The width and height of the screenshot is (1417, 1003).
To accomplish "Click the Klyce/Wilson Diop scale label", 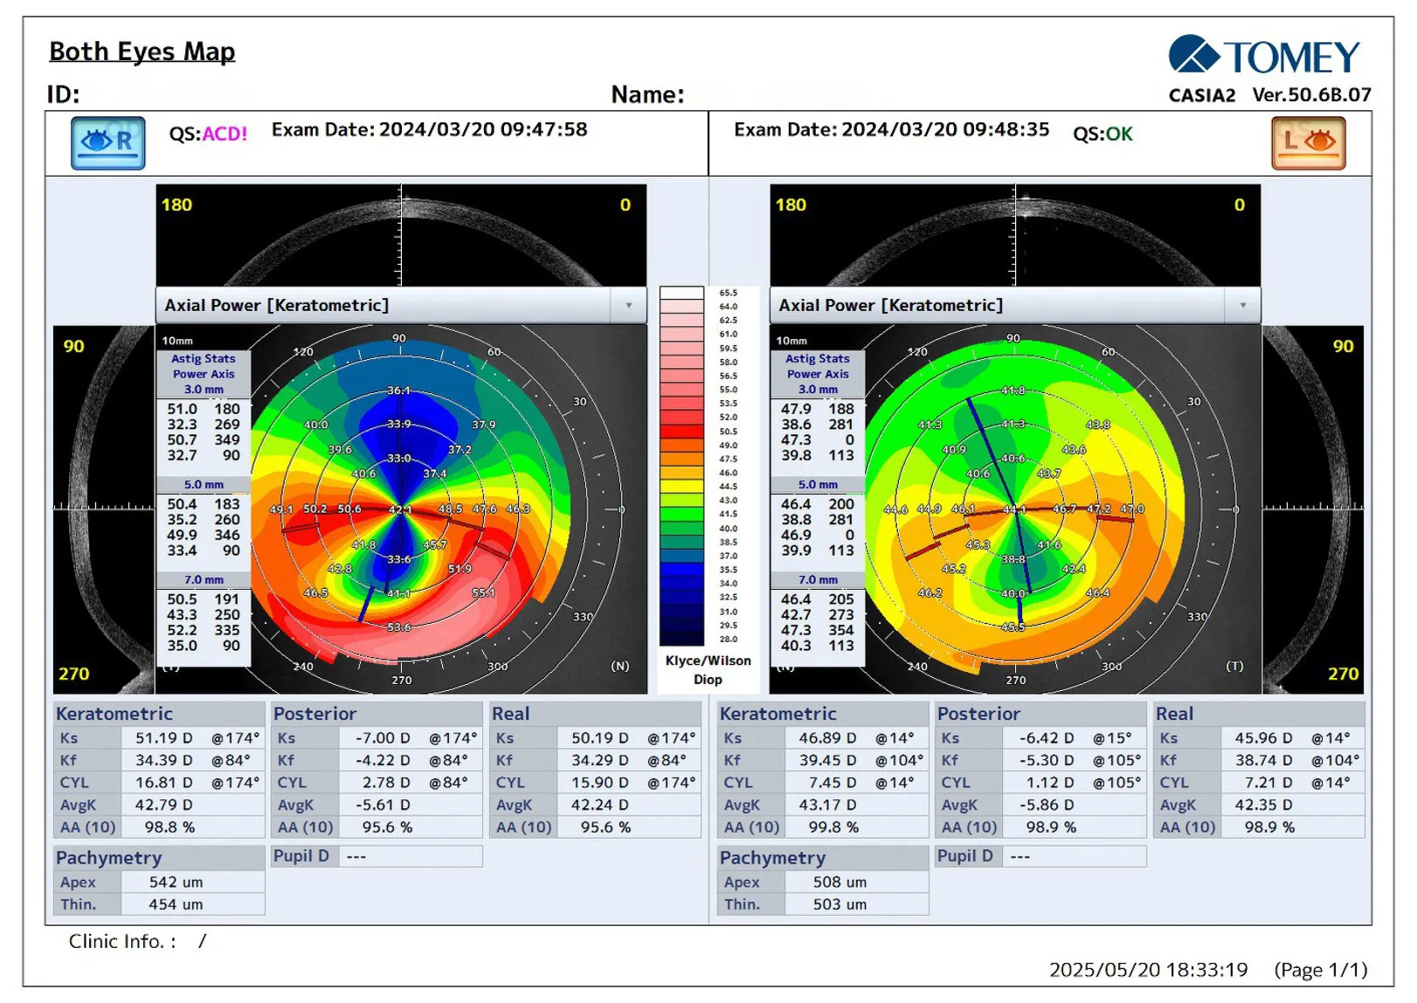I will pyautogui.click(x=708, y=670).
